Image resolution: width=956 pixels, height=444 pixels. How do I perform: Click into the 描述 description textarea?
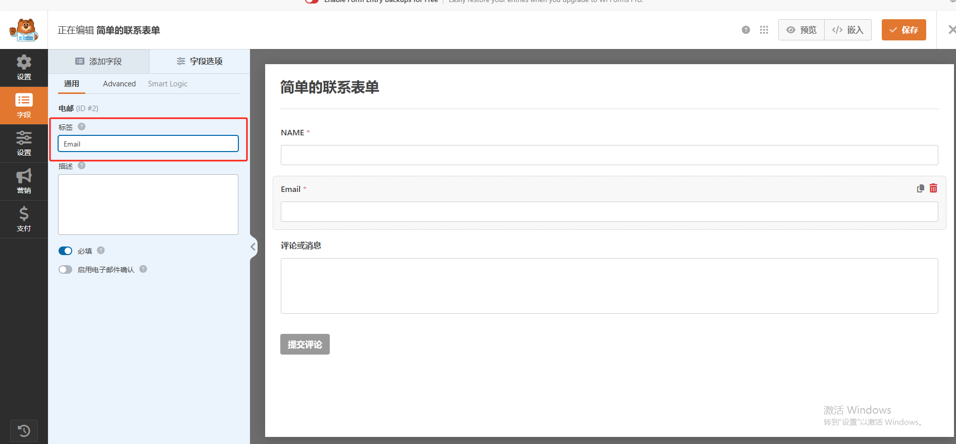tap(148, 205)
